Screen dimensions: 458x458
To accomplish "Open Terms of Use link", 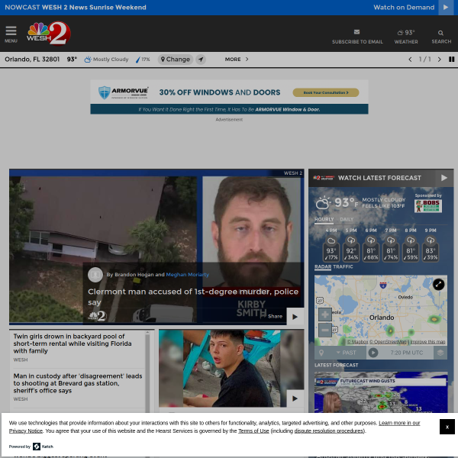I will pyautogui.click(x=253, y=431).
